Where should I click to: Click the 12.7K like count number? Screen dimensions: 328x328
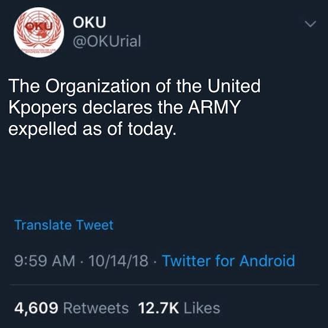159,308
